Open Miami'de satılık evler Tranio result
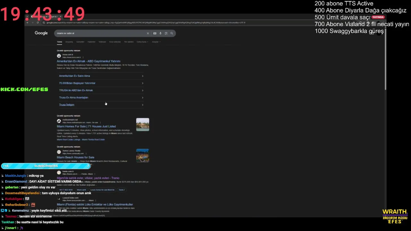Screen dimensions: 411x231 point(88,178)
